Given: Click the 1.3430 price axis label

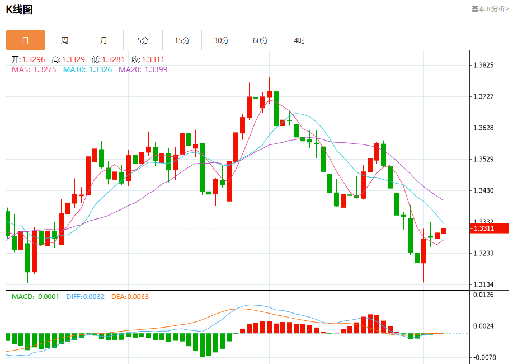Looking at the screenshot, I should pos(483,190).
